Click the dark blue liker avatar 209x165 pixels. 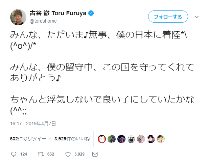(121, 139)
